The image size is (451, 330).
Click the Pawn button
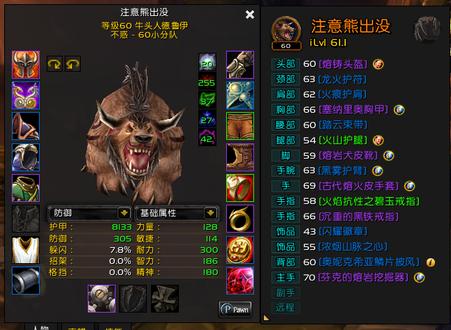pyautogui.click(x=235, y=310)
